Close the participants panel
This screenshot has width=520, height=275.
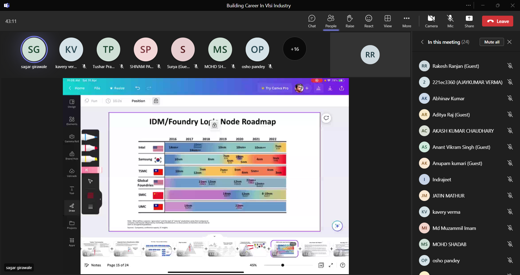click(509, 42)
